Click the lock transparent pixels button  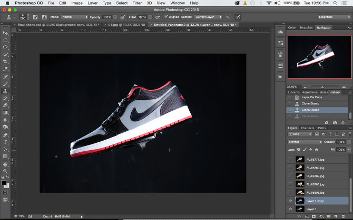point(298,150)
